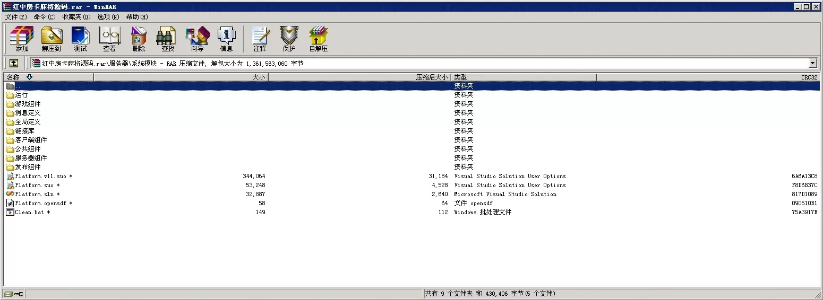This screenshot has height=300, width=823.
Task: Select the 游戏组件 folder
Action: [28, 104]
